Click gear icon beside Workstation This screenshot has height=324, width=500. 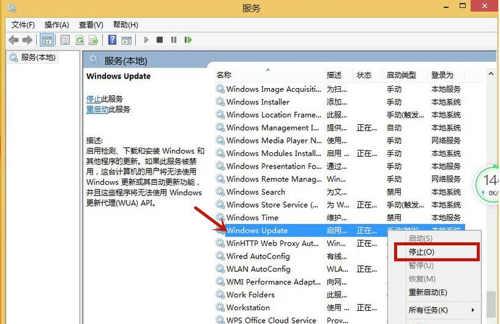220,307
